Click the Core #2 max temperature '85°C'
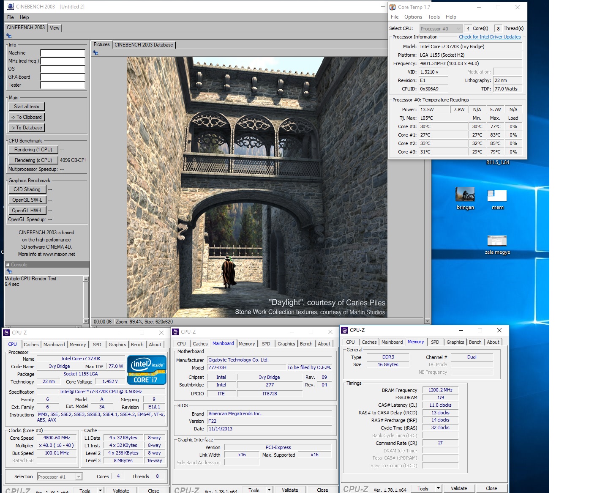 (495, 143)
